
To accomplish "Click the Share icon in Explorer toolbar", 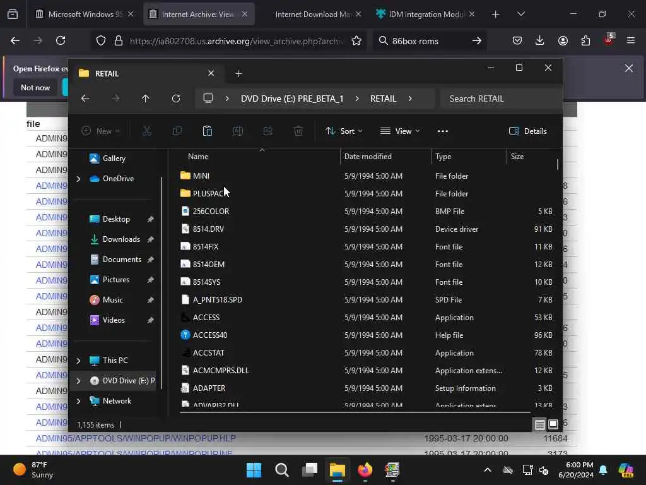I will pos(267,131).
